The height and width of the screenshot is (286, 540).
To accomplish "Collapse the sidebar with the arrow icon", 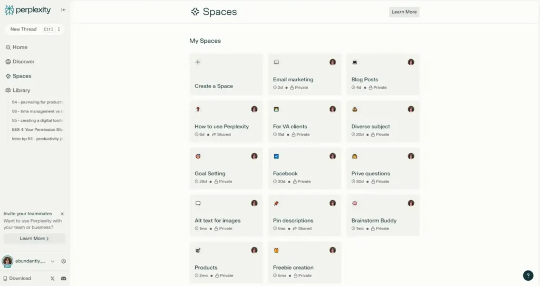I will [63, 10].
